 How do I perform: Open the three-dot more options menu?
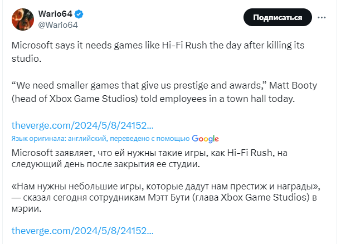tap(321, 18)
